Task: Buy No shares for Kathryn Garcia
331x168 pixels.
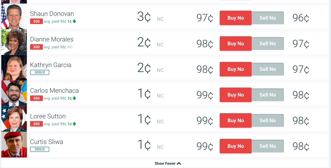Action: pyautogui.click(x=235, y=69)
